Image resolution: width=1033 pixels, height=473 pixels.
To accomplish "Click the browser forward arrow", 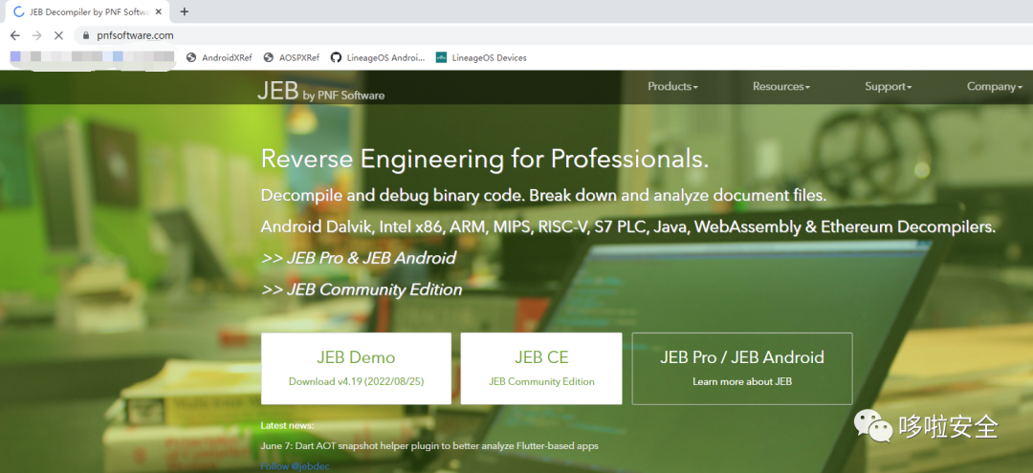I will [37, 35].
